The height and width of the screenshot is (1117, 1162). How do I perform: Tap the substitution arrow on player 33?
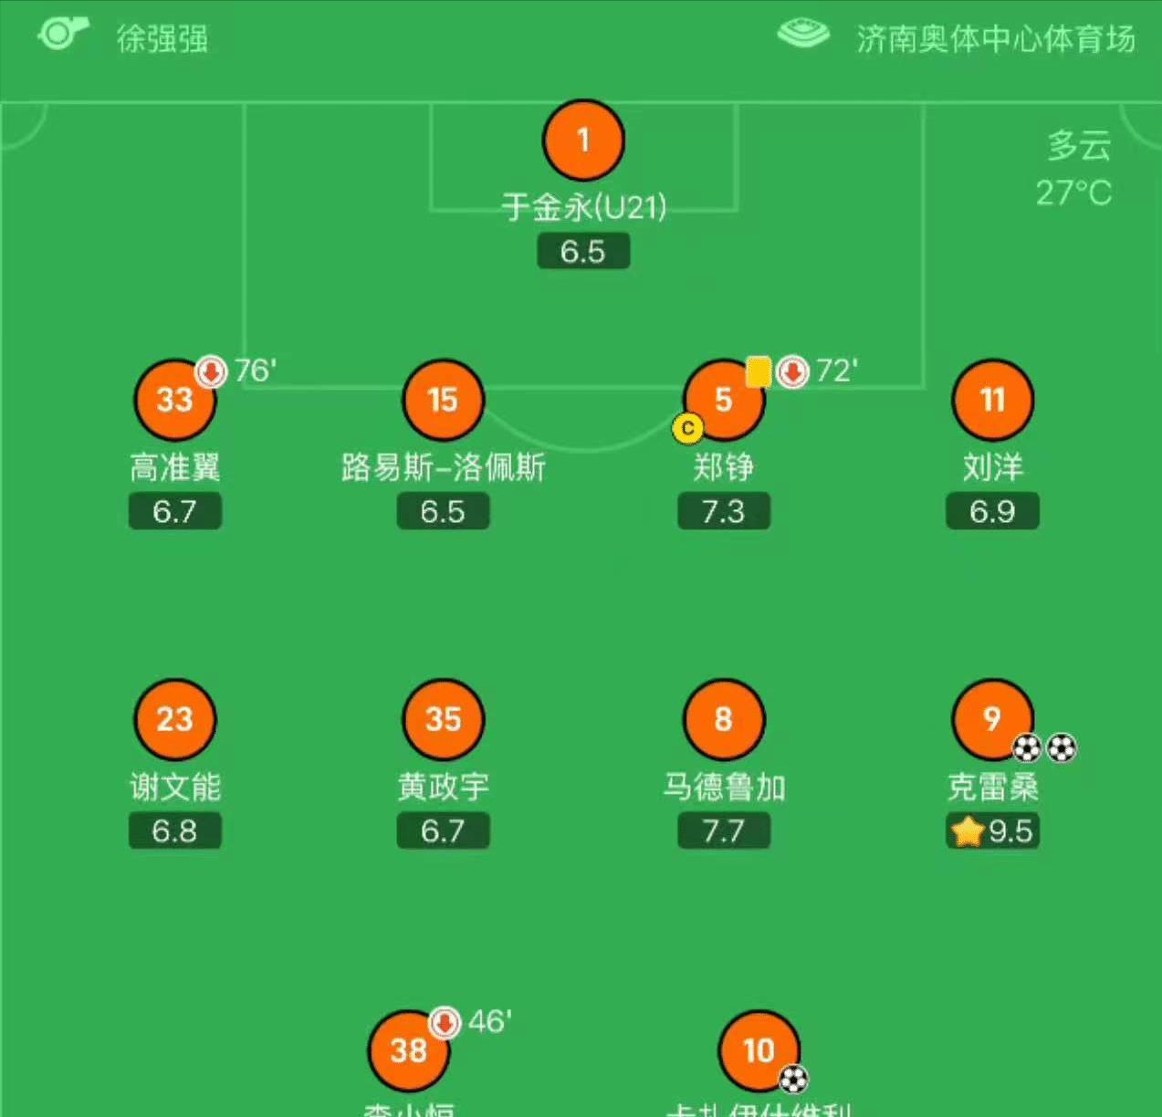tap(211, 371)
